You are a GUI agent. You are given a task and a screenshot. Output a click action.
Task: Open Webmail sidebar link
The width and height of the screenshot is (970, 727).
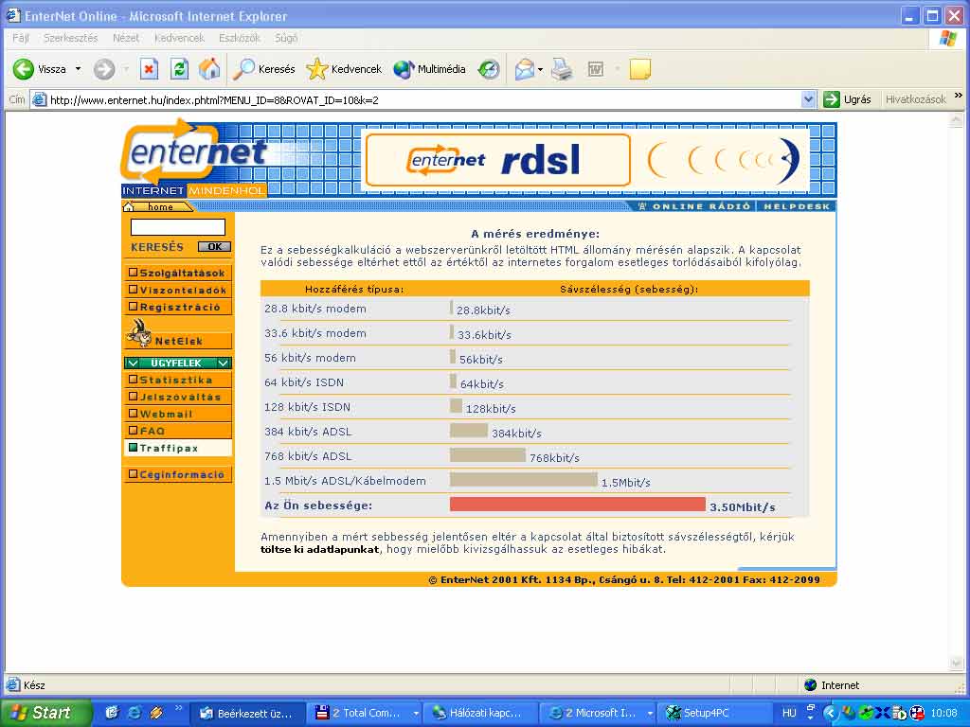[177, 414]
